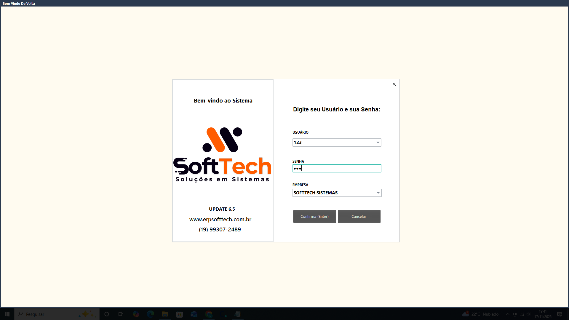Screen dimensions: 569x320
Task: Click the Start menu button
Action: 7,314
